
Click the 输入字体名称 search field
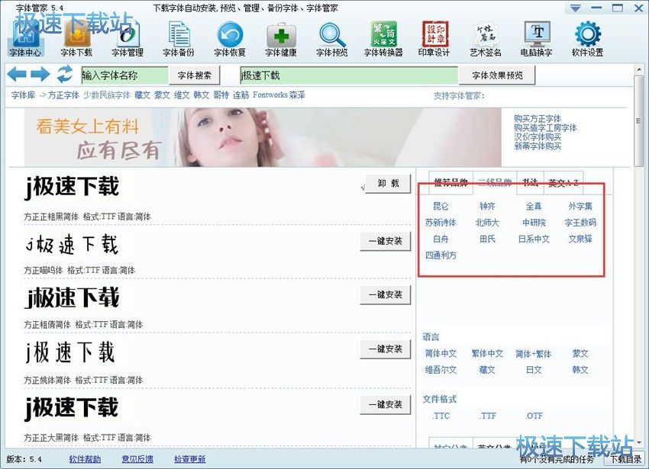(x=124, y=75)
